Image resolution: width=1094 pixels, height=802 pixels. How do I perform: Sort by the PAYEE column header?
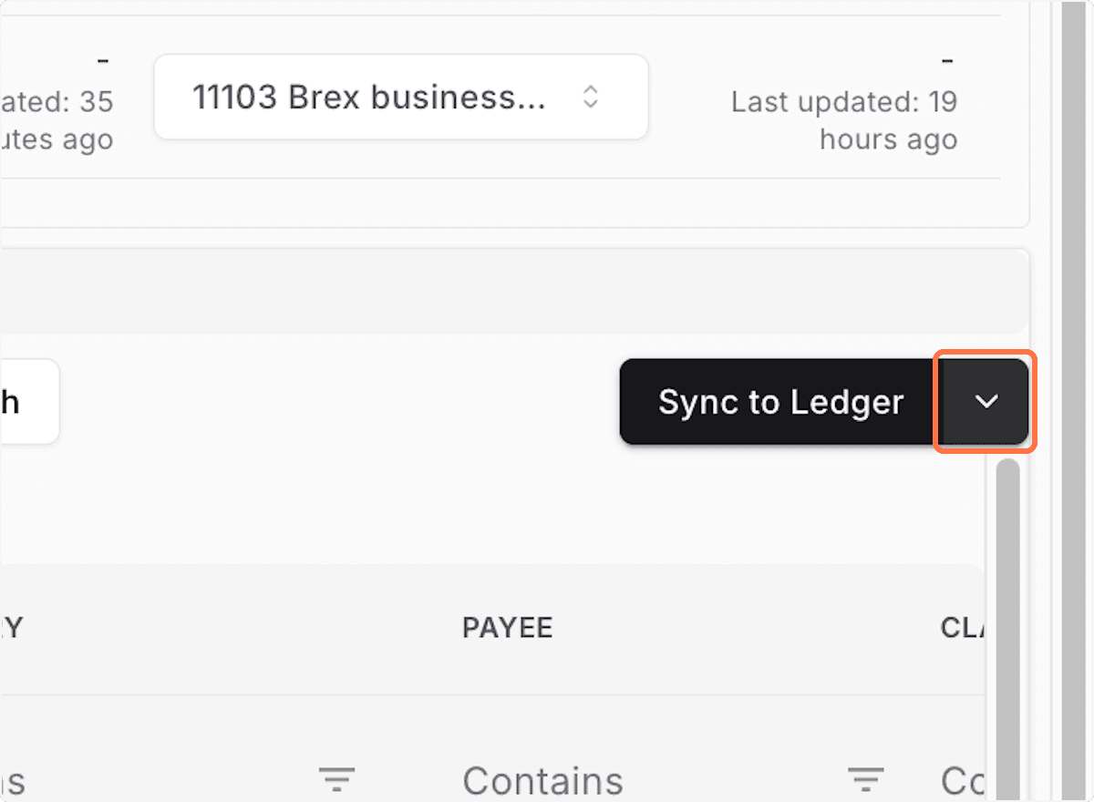[x=507, y=628]
